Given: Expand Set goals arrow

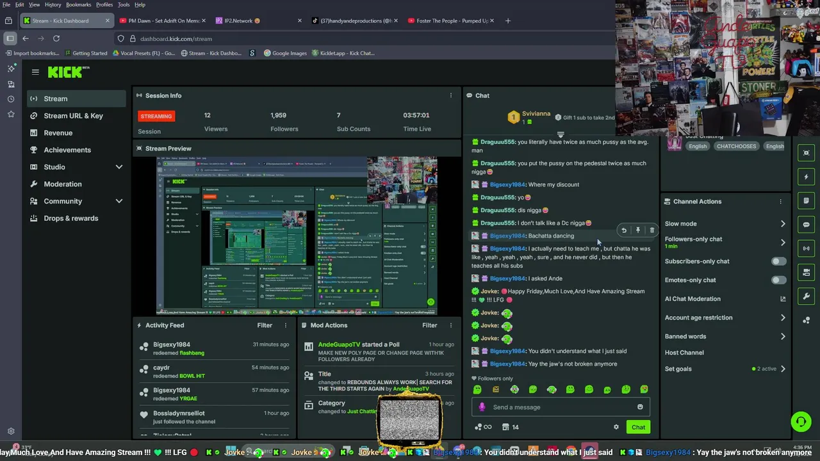Looking at the screenshot, I should click(782, 369).
